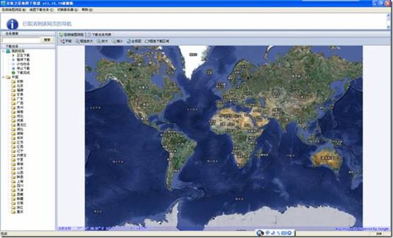The width and height of the screenshot is (393, 238).
Task: Open the 在线地图浏览 menu in the menu bar
Action: 14,10
